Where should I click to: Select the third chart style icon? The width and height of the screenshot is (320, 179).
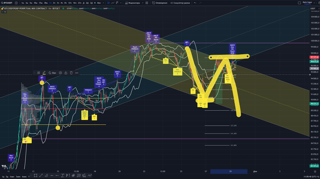pos(117,3)
